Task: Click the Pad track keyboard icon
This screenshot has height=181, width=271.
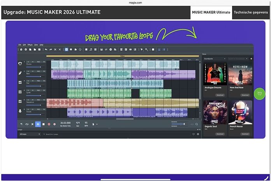Action: pos(20,82)
